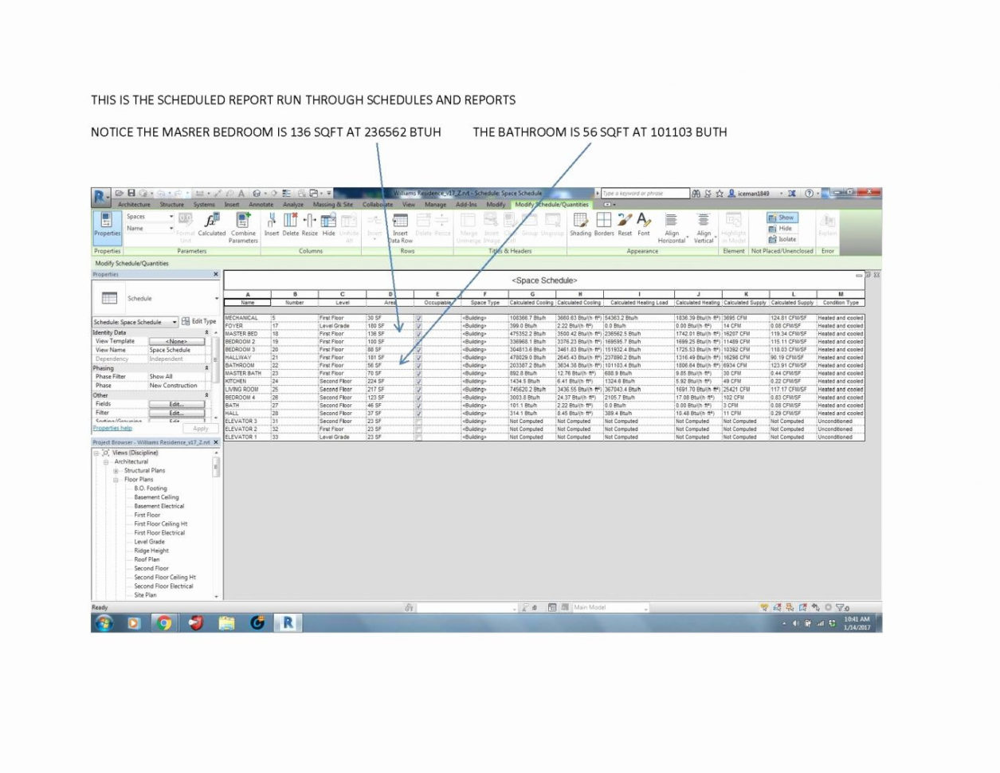Select the Resize column tool
Viewport: 1000px width, 773px height.
308,226
